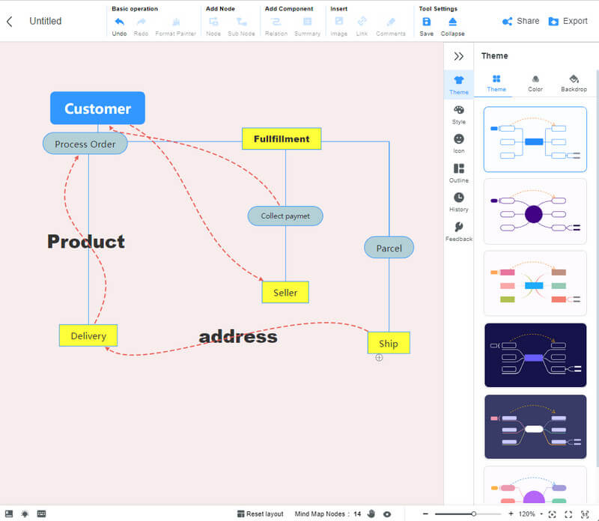Screen dimensions: 599x521
Task: Click the Reset layout button
Action: coord(260,514)
